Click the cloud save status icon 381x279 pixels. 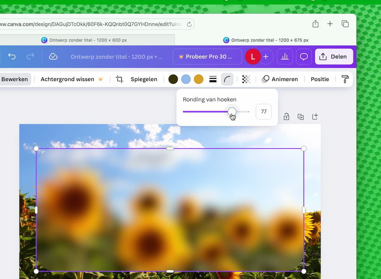tap(53, 56)
